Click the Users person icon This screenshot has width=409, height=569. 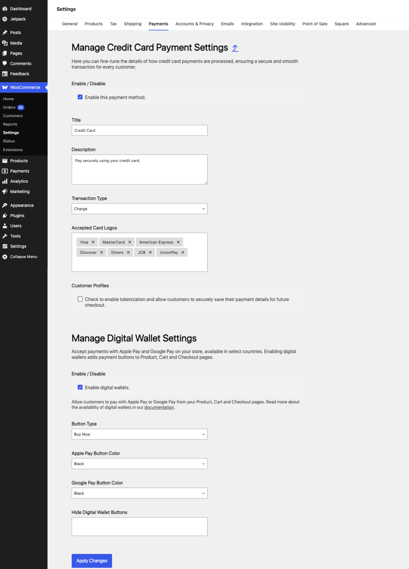[x=5, y=226]
